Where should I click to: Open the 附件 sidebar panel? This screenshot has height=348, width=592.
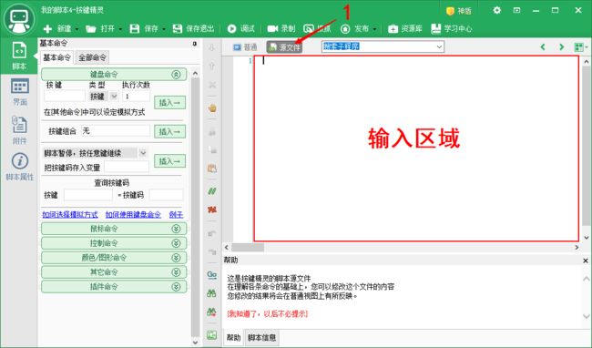pyautogui.click(x=20, y=130)
